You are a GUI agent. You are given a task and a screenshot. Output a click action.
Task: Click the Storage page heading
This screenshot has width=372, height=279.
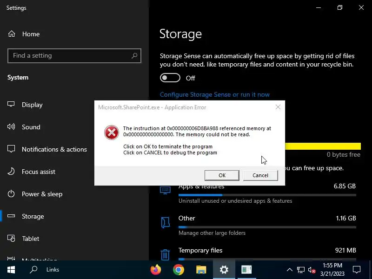pos(180,33)
